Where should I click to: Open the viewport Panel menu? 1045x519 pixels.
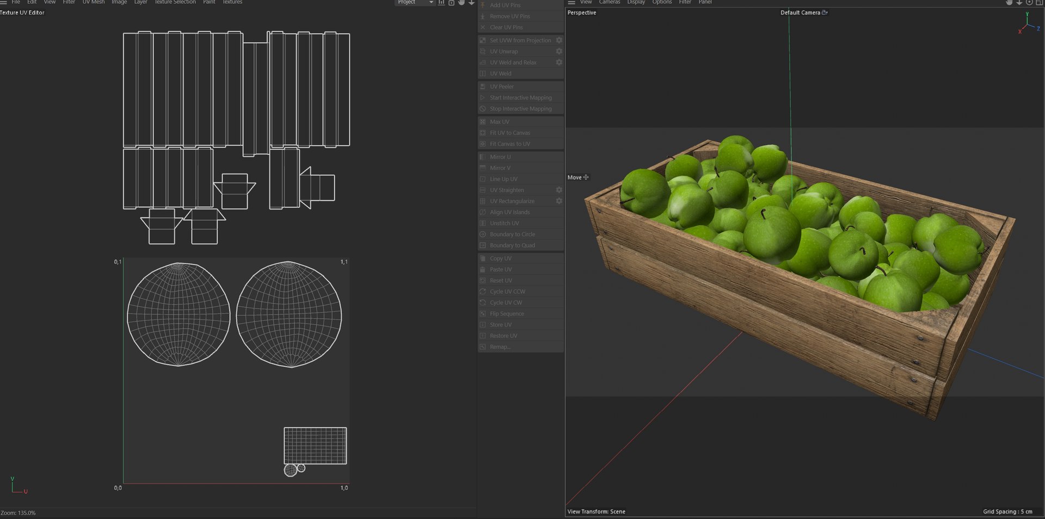pyautogui.click(x=705, y=2)
